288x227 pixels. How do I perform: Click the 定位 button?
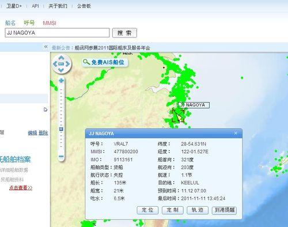point(147,210)
